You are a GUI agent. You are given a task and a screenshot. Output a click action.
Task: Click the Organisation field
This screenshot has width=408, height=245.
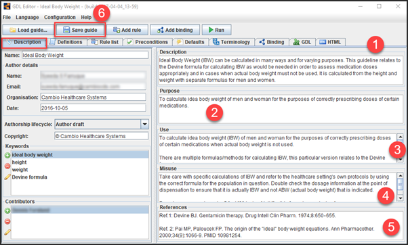93,97
